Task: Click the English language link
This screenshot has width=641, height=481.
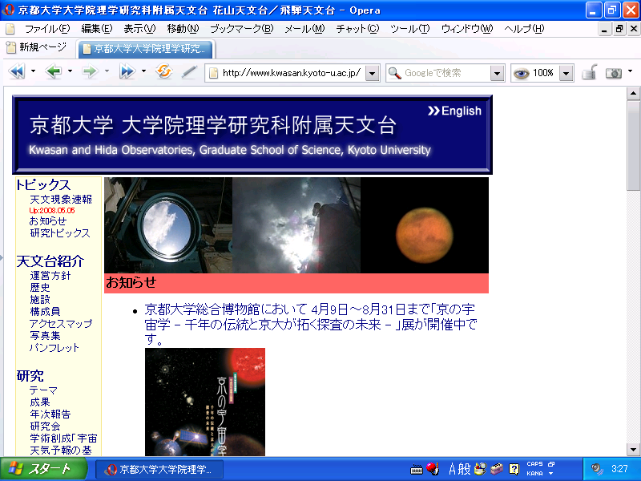Action: [454, 111]
